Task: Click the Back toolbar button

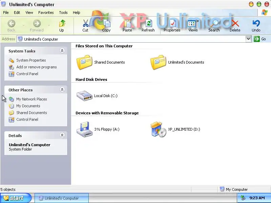Action: 12,26
